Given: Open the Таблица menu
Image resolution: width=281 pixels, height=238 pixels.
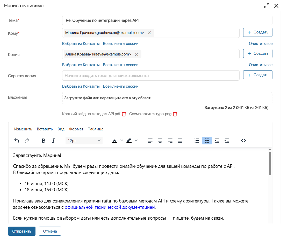Looking at the screenshot, I should pyautogui.click(x=96, y=129).
